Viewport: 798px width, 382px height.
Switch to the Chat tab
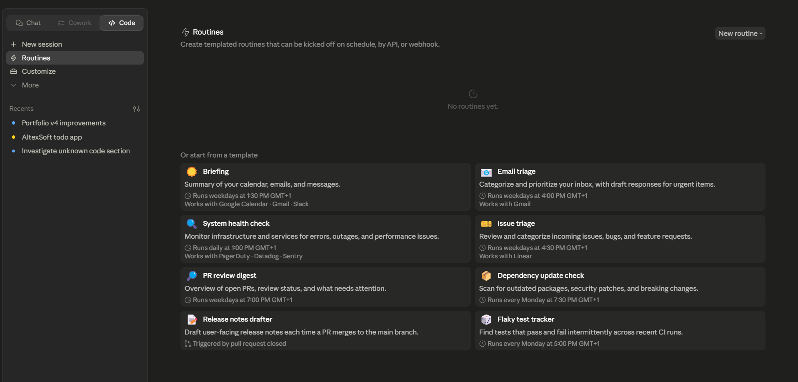tap(28, 23)
